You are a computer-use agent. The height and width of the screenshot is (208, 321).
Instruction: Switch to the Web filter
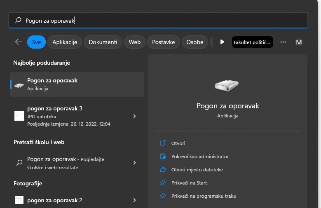click(135, 42)
